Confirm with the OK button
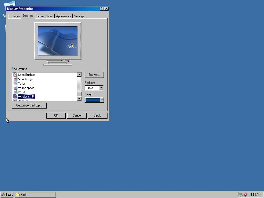This screenshot has width=264, height=198. point(56,115)
